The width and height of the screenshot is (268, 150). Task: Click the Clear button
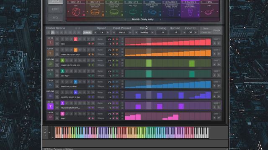click(206, 29)
